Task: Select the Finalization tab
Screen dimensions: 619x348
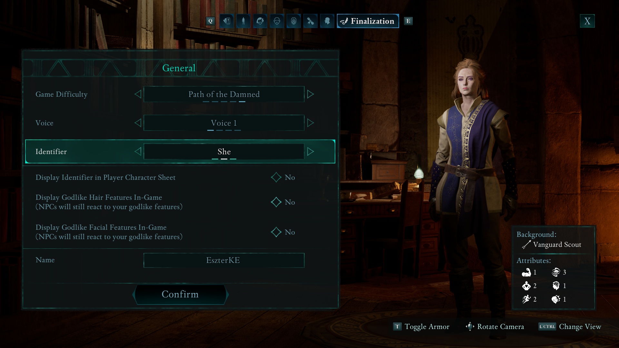Action: coord(368,21)
